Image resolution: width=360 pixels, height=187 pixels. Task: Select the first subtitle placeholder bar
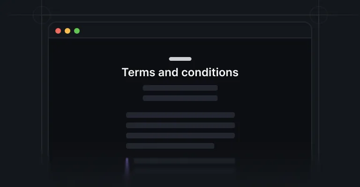tap(180, 88)
